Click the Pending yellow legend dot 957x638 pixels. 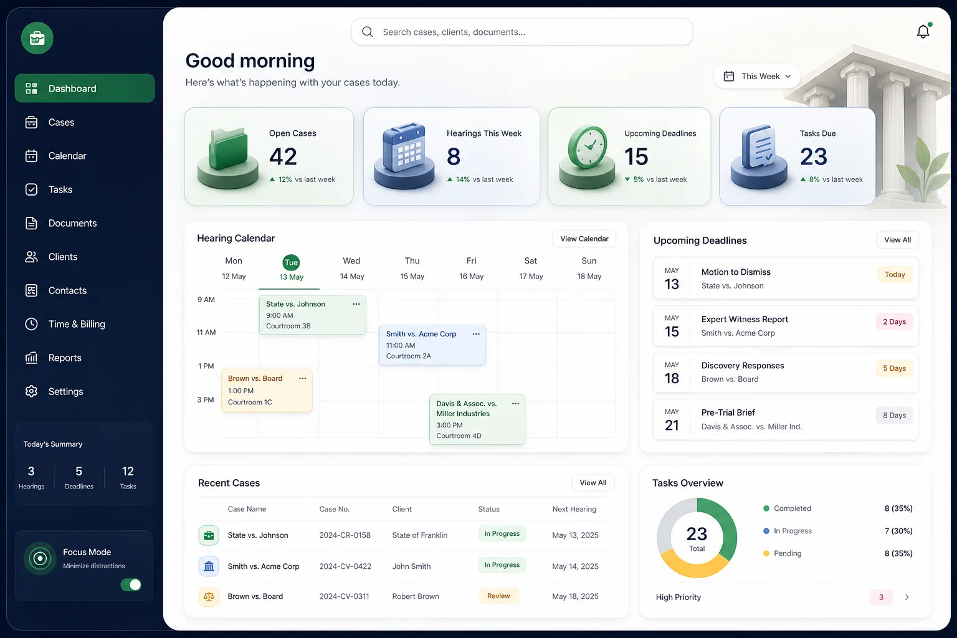click(x=766, y=553)
